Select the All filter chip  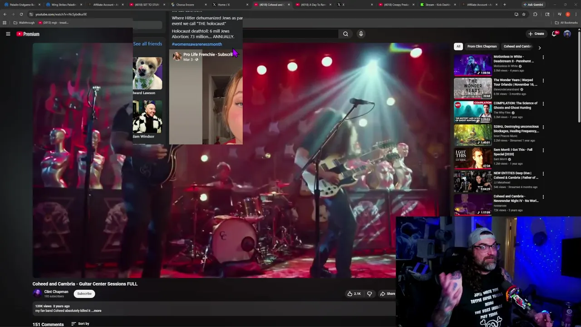point(458,46)
